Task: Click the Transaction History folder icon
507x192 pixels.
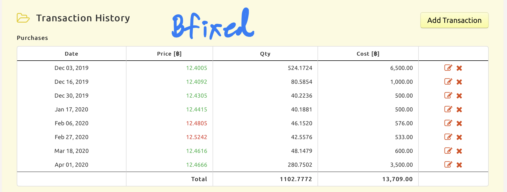Action: point(23,18)
